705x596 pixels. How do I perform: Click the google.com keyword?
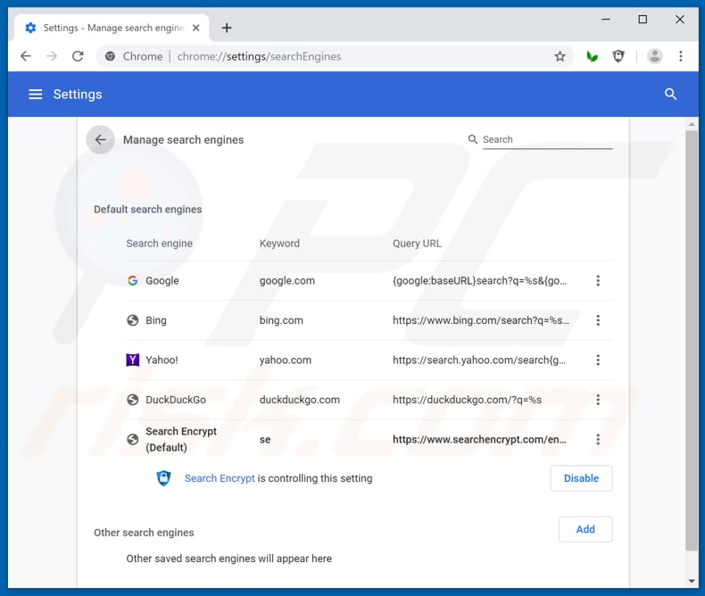tap(286, 281)
